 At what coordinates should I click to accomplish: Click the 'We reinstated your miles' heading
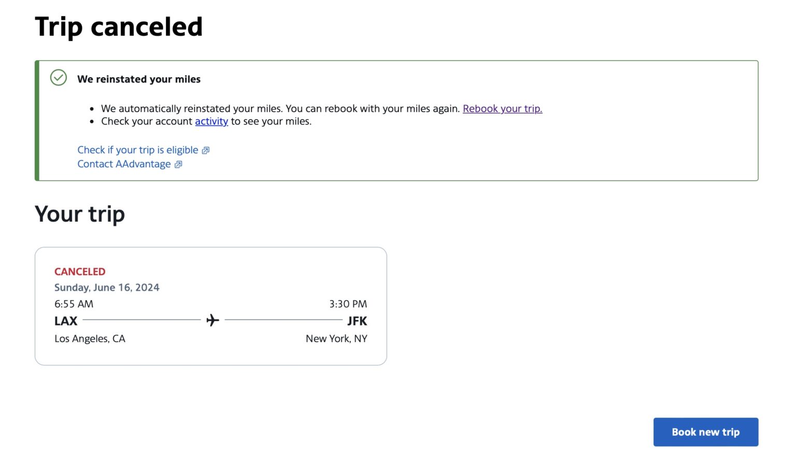point(138,79)
